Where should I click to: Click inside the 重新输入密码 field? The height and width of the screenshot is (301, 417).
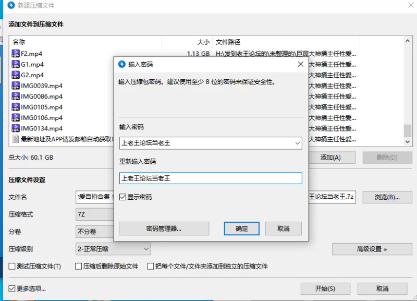(x=211, y=178)
